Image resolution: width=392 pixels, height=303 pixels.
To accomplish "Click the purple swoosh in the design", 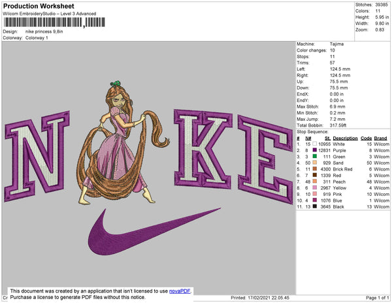I will pyautogui.click(x=154, y=231).
